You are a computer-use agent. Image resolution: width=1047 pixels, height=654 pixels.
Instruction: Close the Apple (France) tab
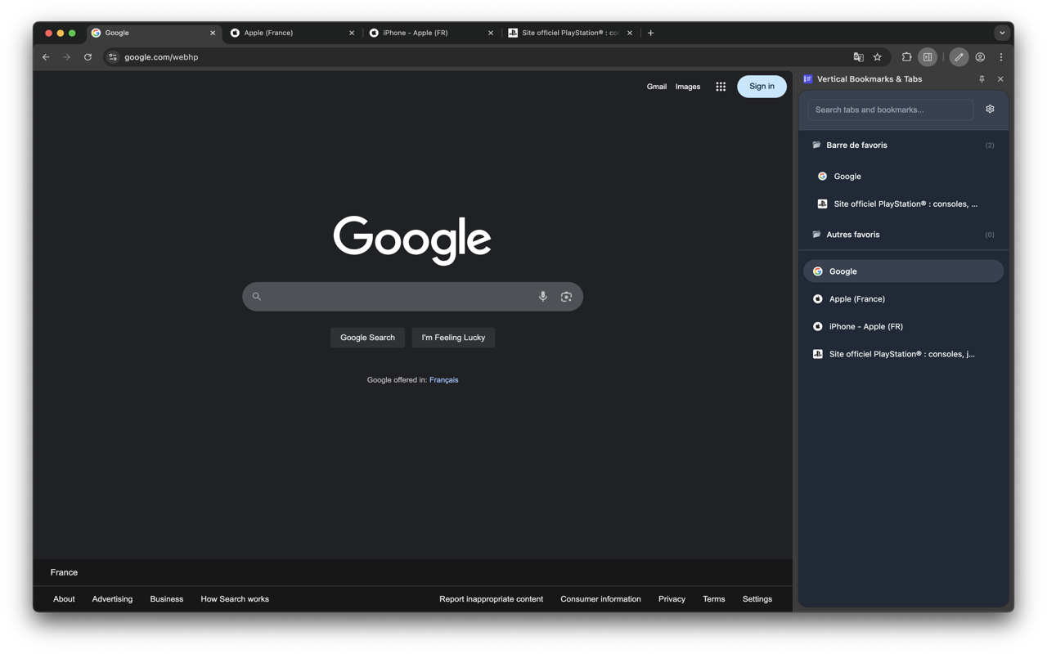coord(352,33)
